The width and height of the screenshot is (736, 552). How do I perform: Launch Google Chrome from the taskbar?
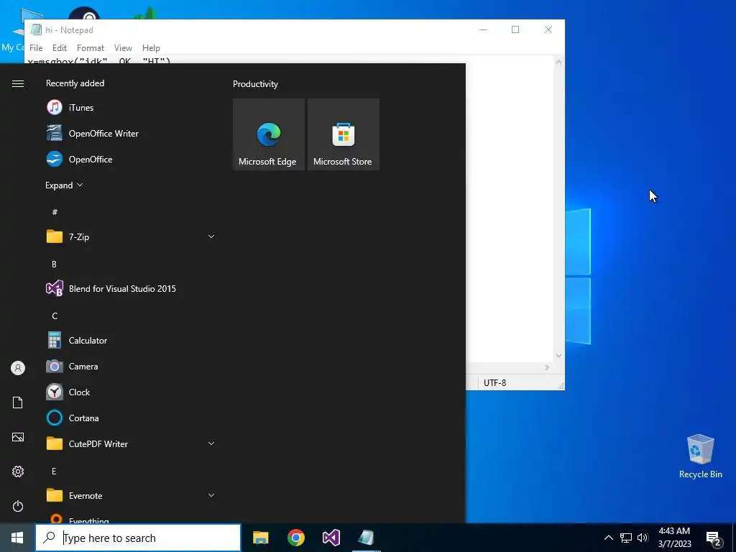point(295,538)
